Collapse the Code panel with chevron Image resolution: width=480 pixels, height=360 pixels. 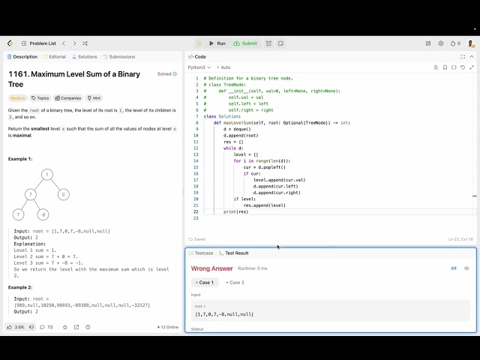[x=472, y=56]
